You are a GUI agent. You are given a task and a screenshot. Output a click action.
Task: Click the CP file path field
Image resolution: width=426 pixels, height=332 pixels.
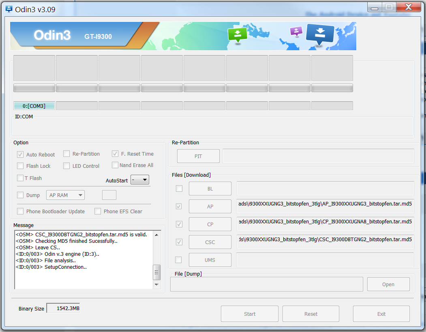click(325, 224)
